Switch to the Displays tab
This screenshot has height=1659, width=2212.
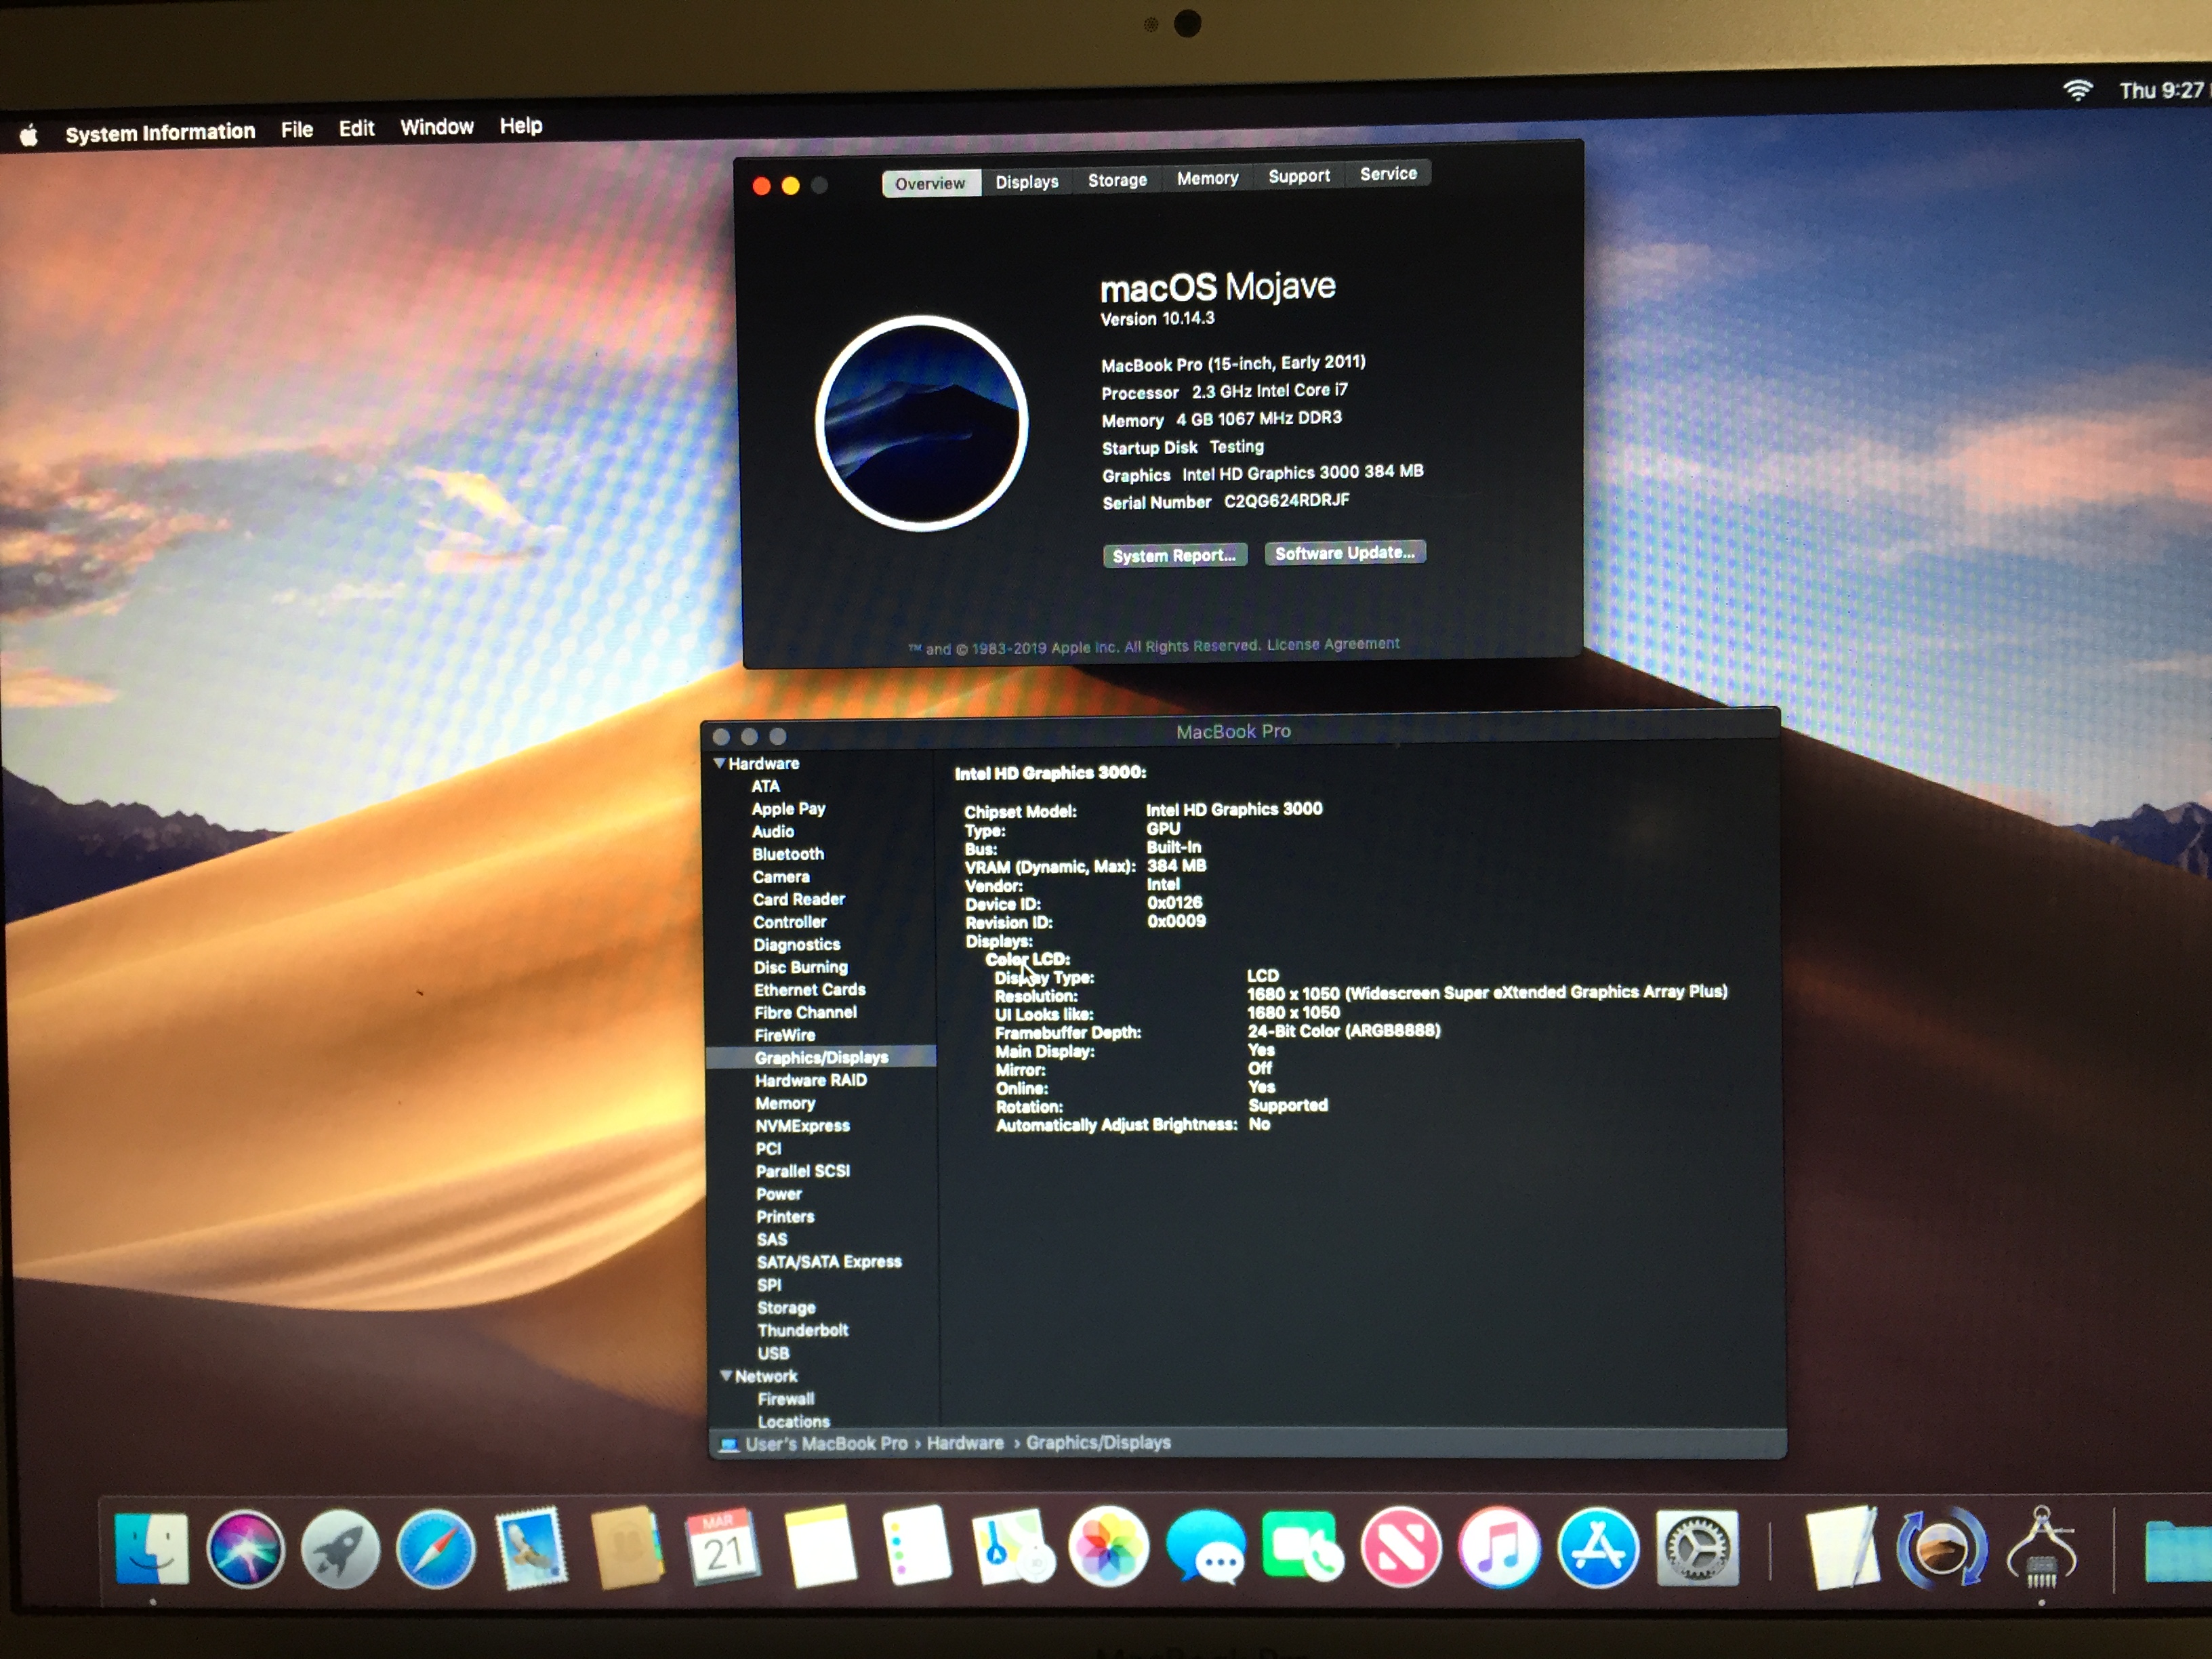tap(1026, 182)
